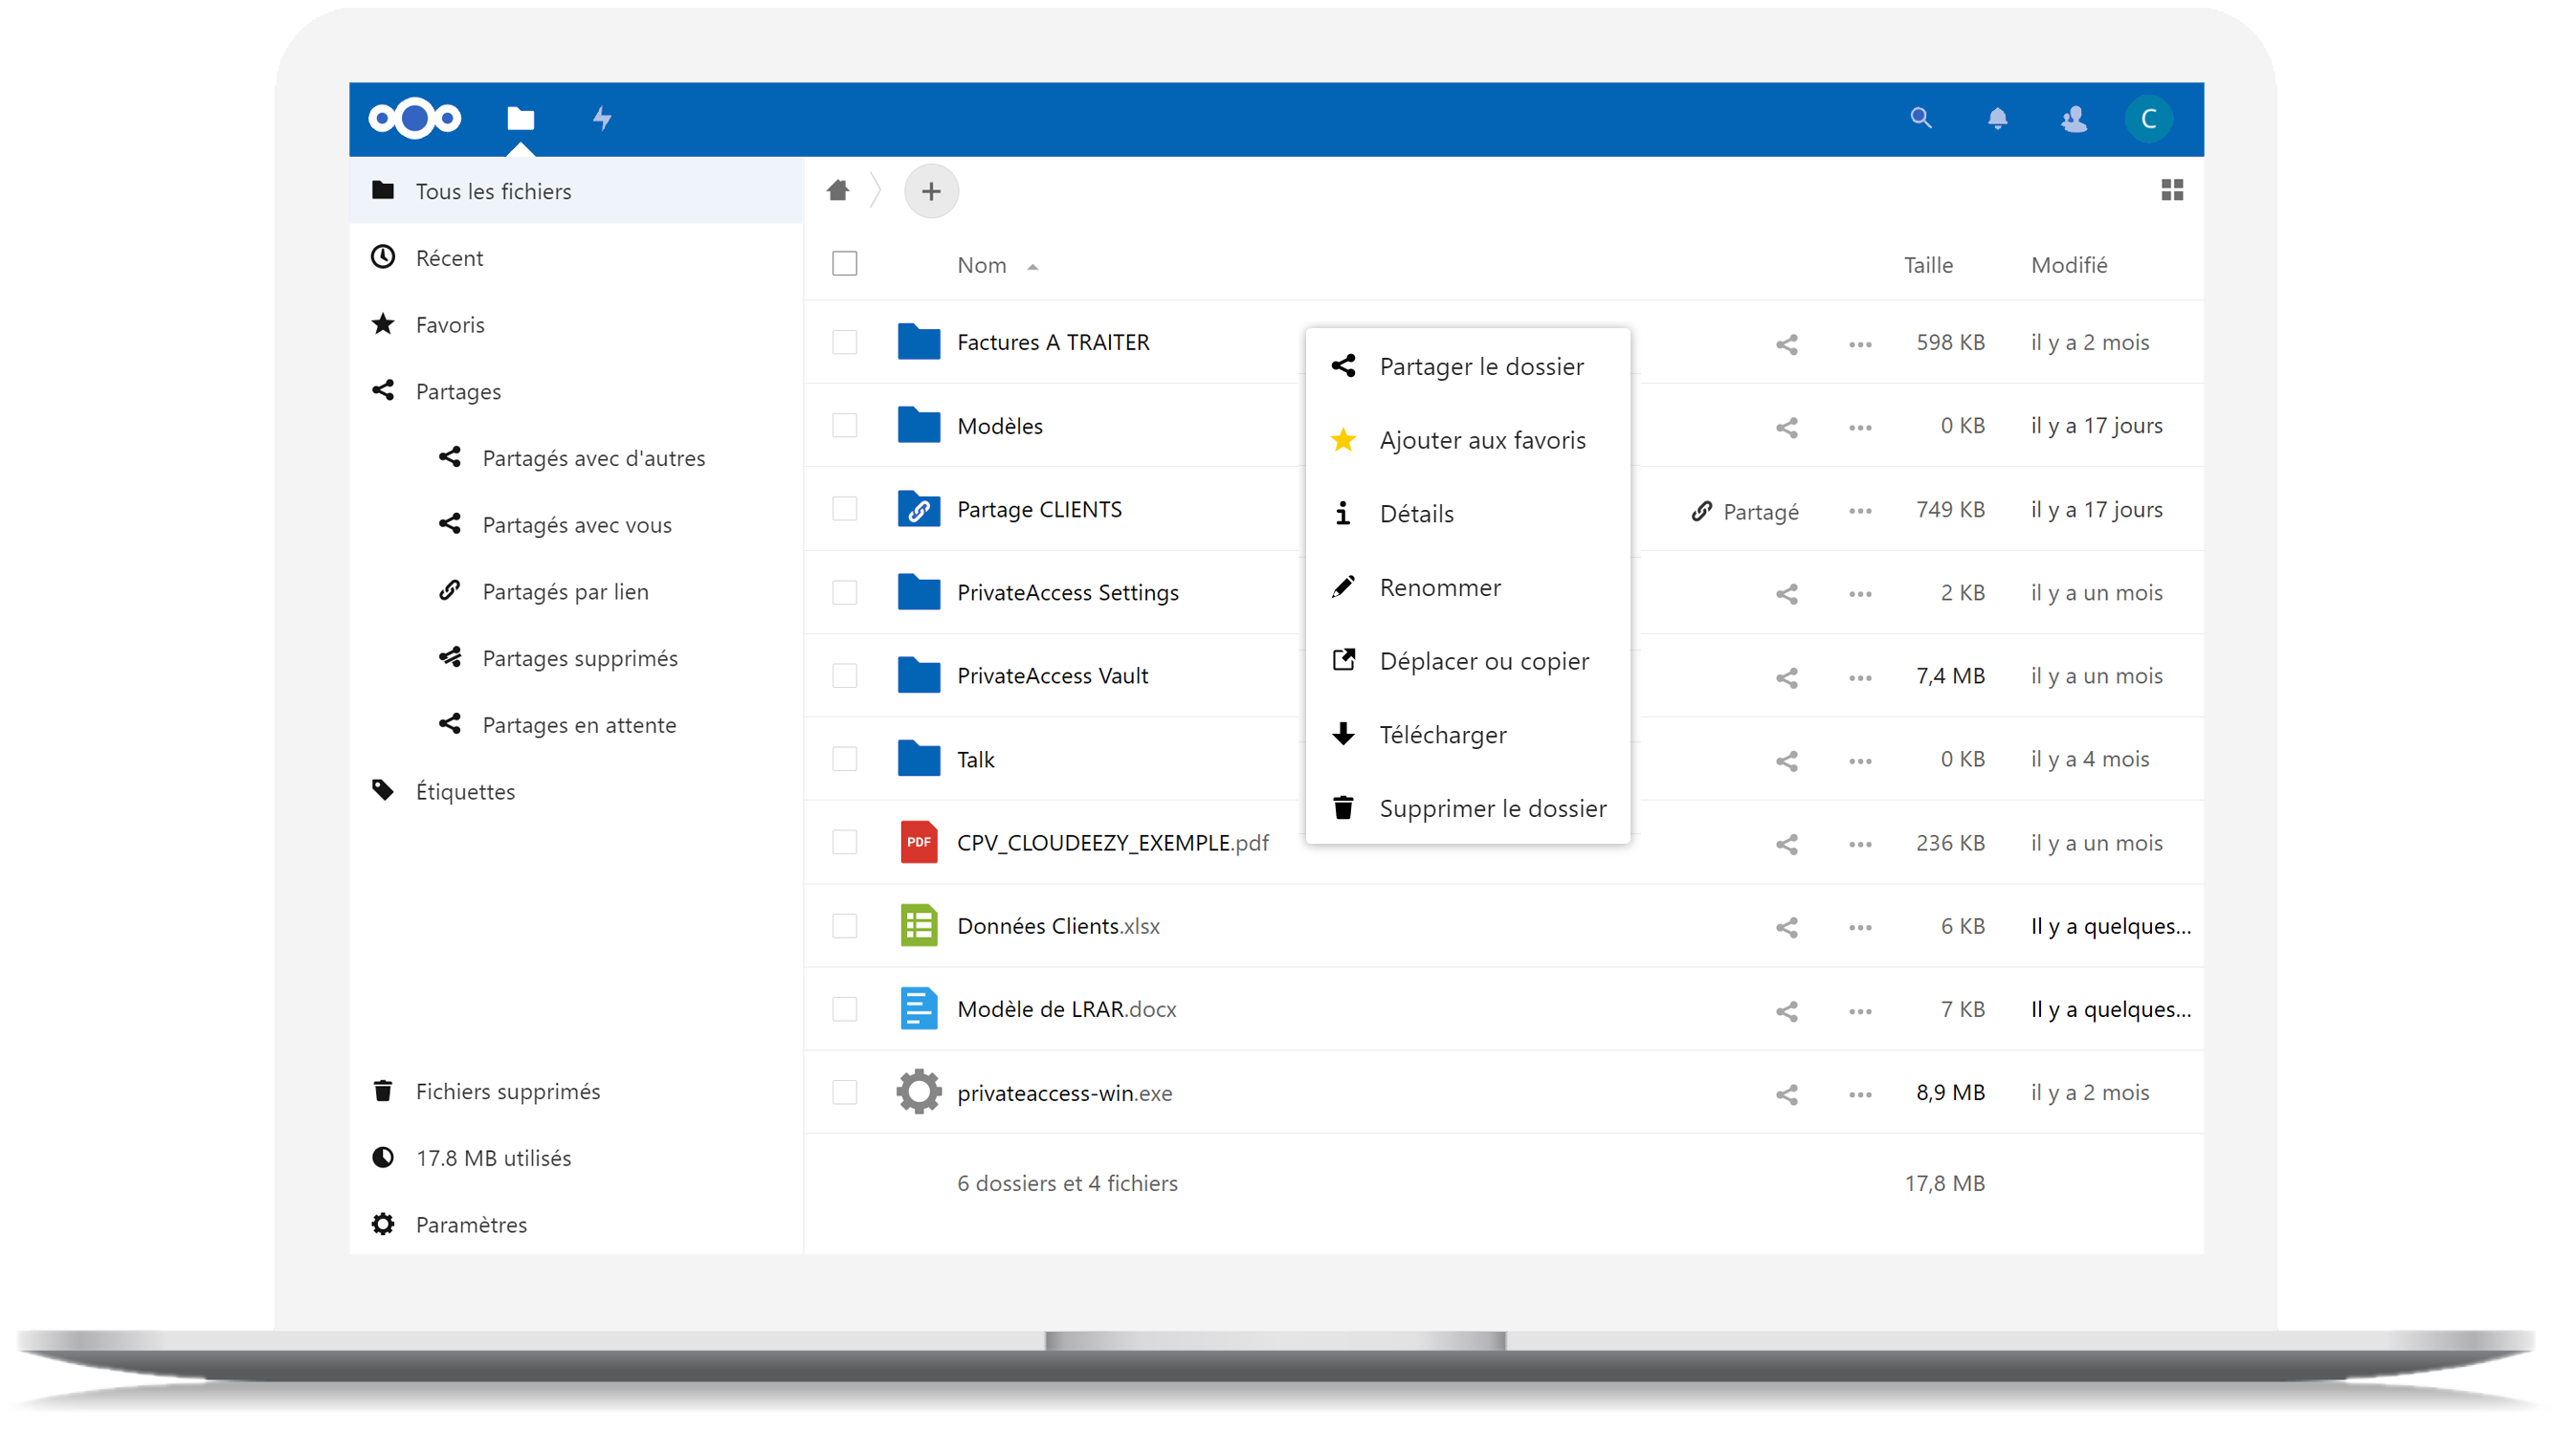
Task: Open the spreadsheet icon of Données Clients
Action: 919,925
